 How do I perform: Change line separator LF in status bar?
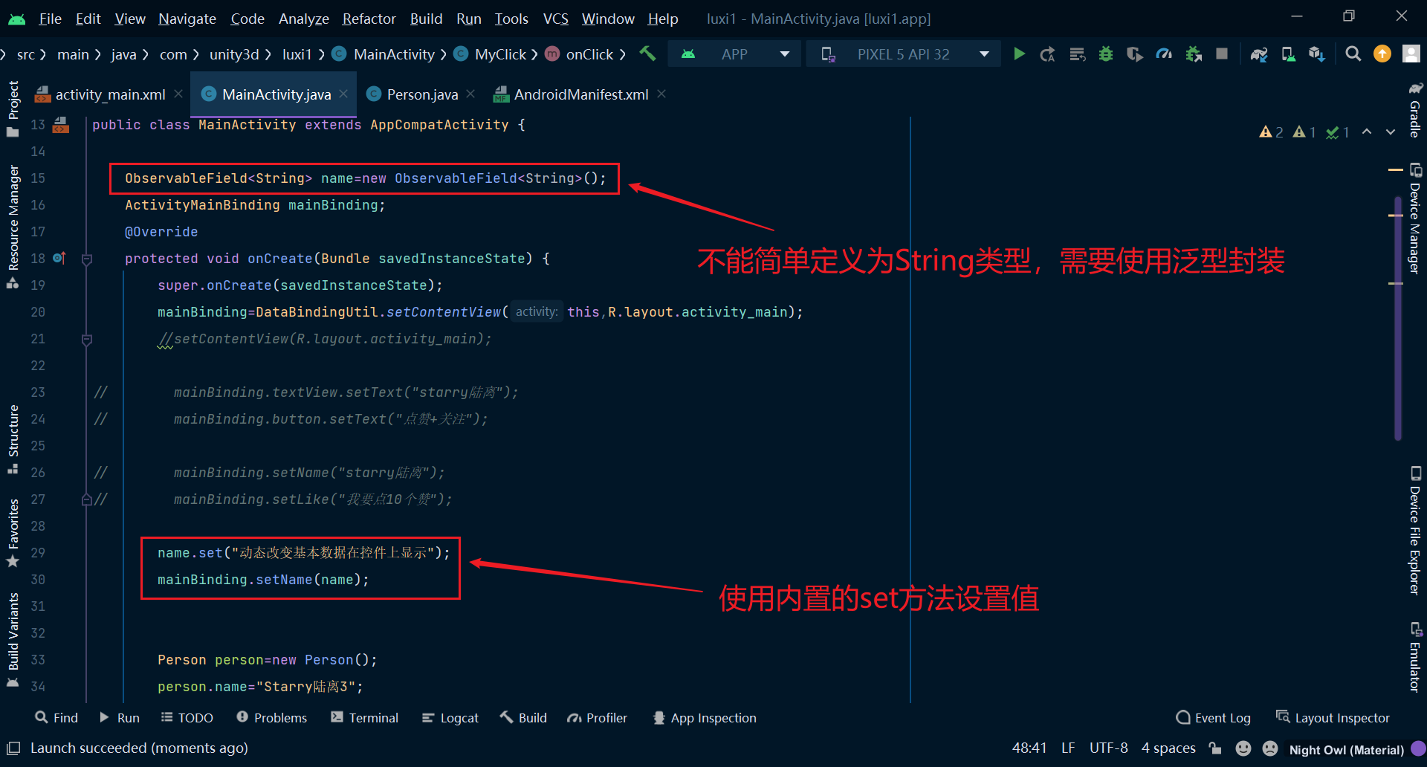[x=1068, y=748]
